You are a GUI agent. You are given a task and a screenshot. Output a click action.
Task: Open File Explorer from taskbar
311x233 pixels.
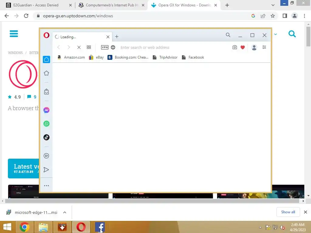pos(43,227)
